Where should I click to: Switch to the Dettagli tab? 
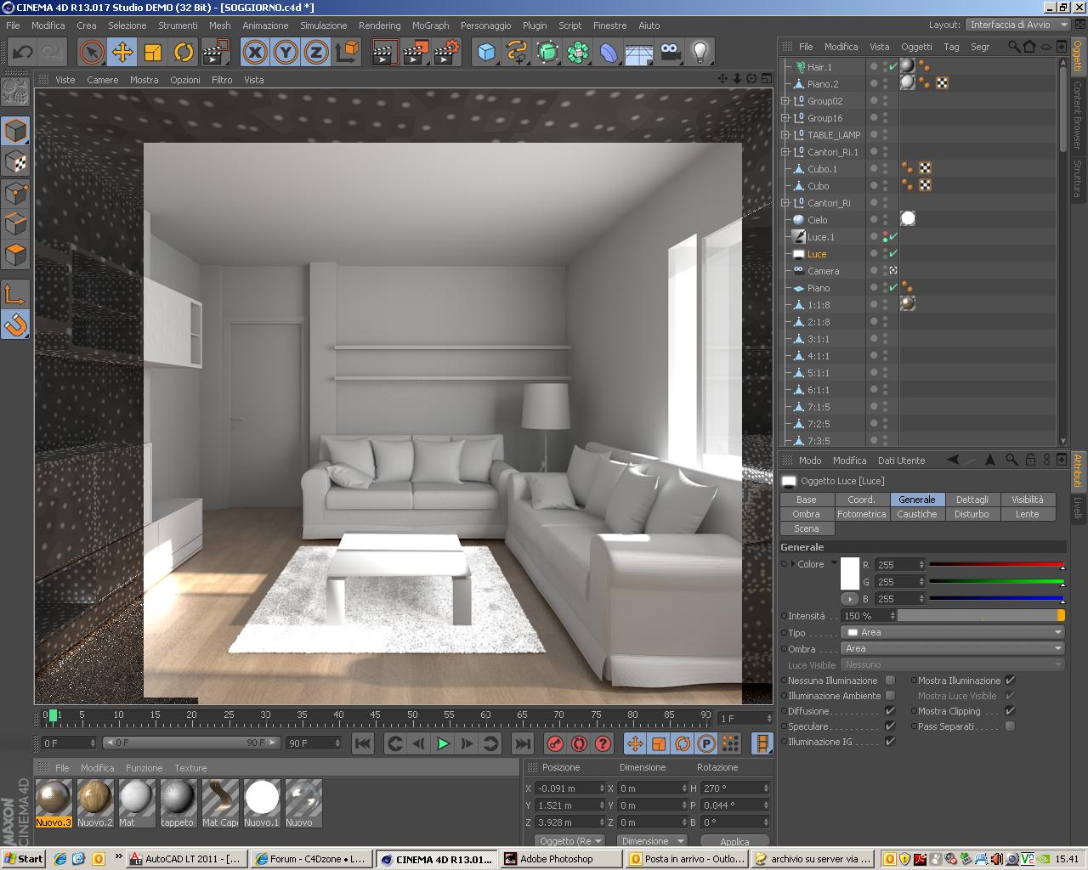[x=972, y=500]
